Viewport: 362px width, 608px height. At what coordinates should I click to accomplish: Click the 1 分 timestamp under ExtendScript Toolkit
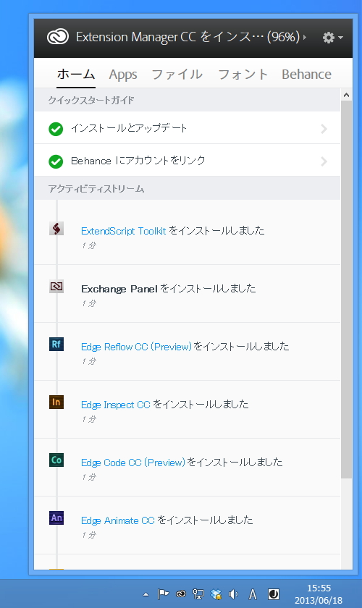click(x=89, y=245)
